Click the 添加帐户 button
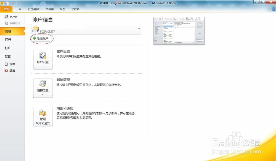276x161 pixels. pyautogui.click(x=41, y=38)
